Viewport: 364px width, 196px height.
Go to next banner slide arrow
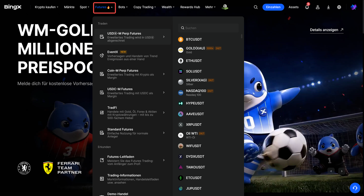[x=342, y=171]
